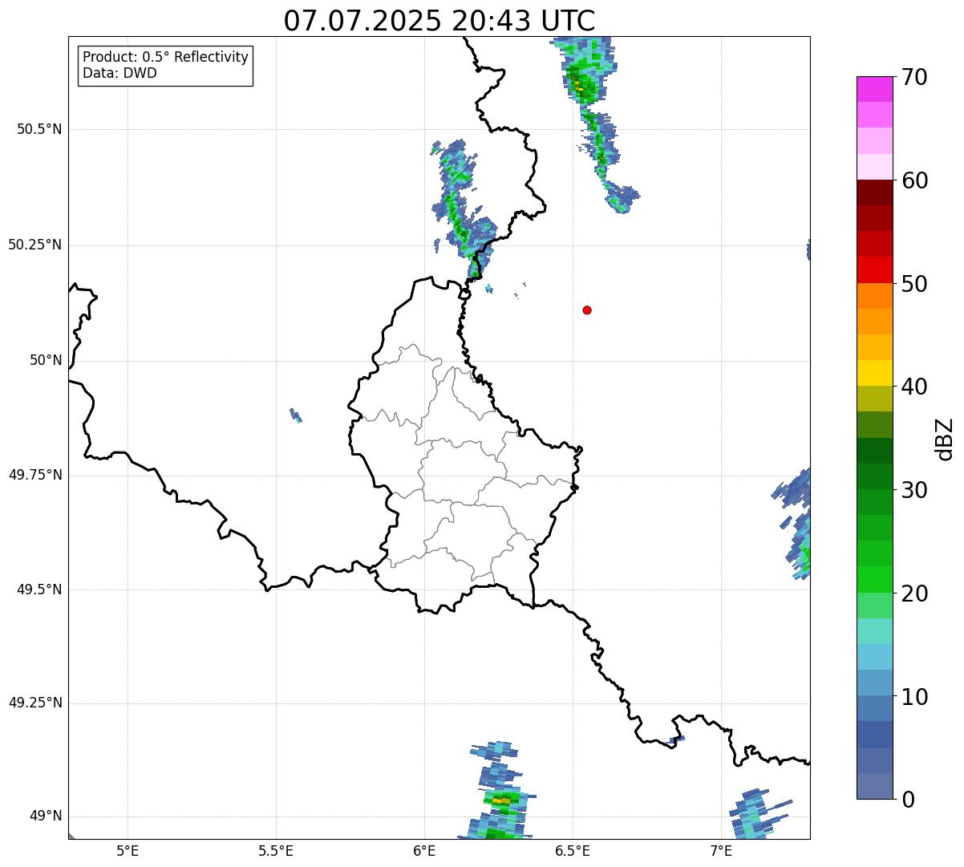Click the title '07.07.2025 20:43 UTC'
Screen dimensions: 964x867
439,21
